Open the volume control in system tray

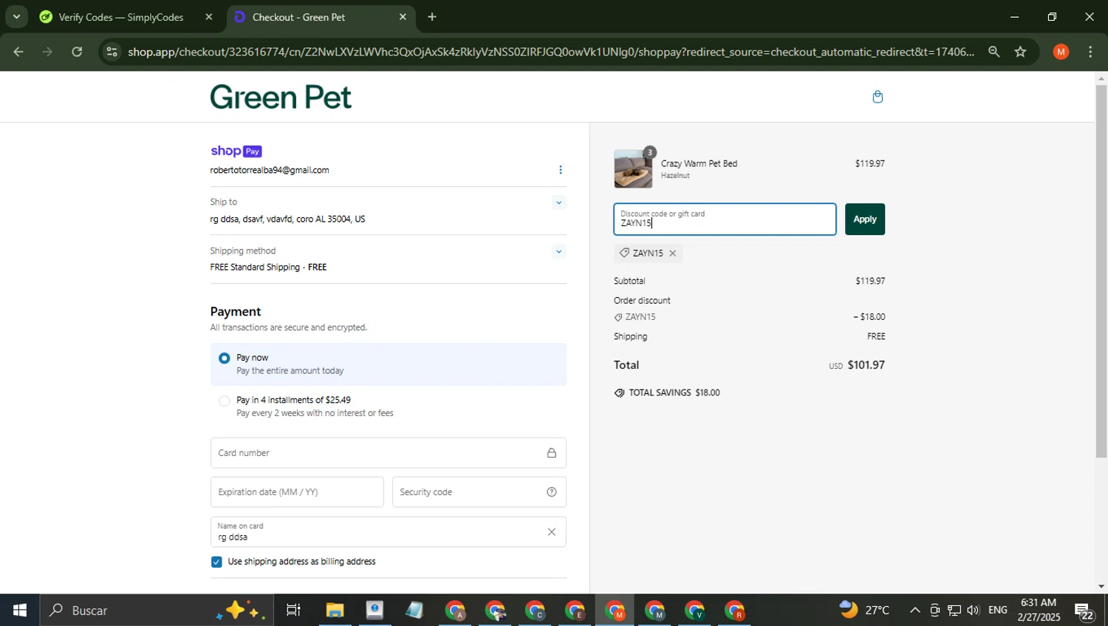point(974,610)
